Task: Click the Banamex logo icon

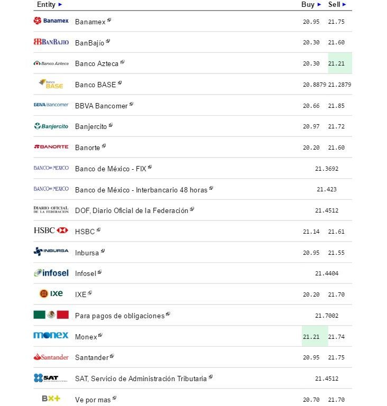Action: tap(51, 21)
